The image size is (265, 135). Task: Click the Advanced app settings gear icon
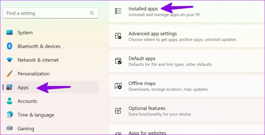(118, 36)
